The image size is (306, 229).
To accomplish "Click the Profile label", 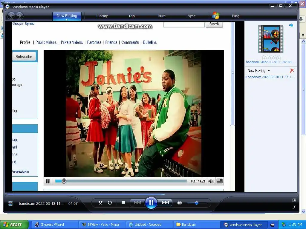I will tap(25, 42).
